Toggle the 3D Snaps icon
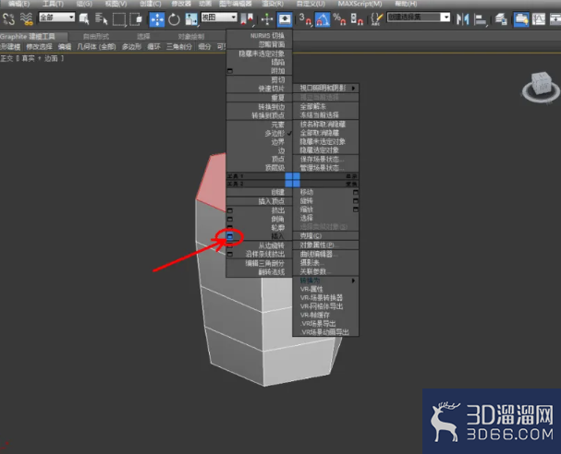The height and width of the screenshot is (454, 561). 305,19
